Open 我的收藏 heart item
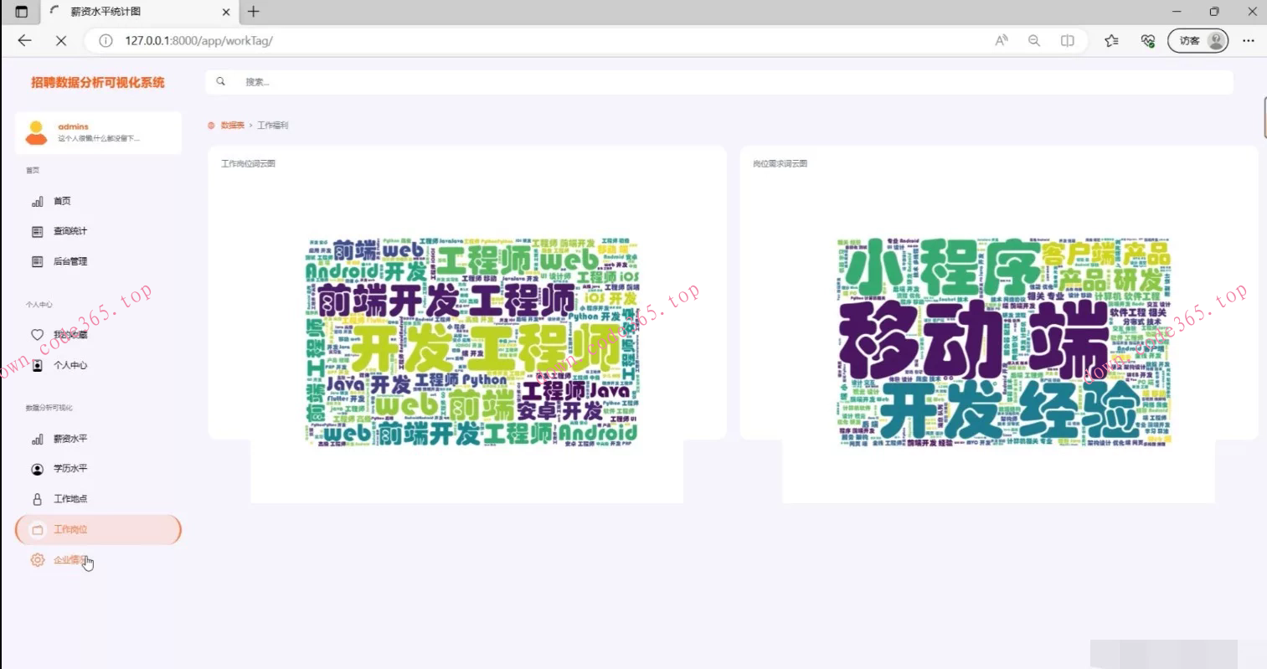The height and width of the screenshot is (669, 1267). 70,335
